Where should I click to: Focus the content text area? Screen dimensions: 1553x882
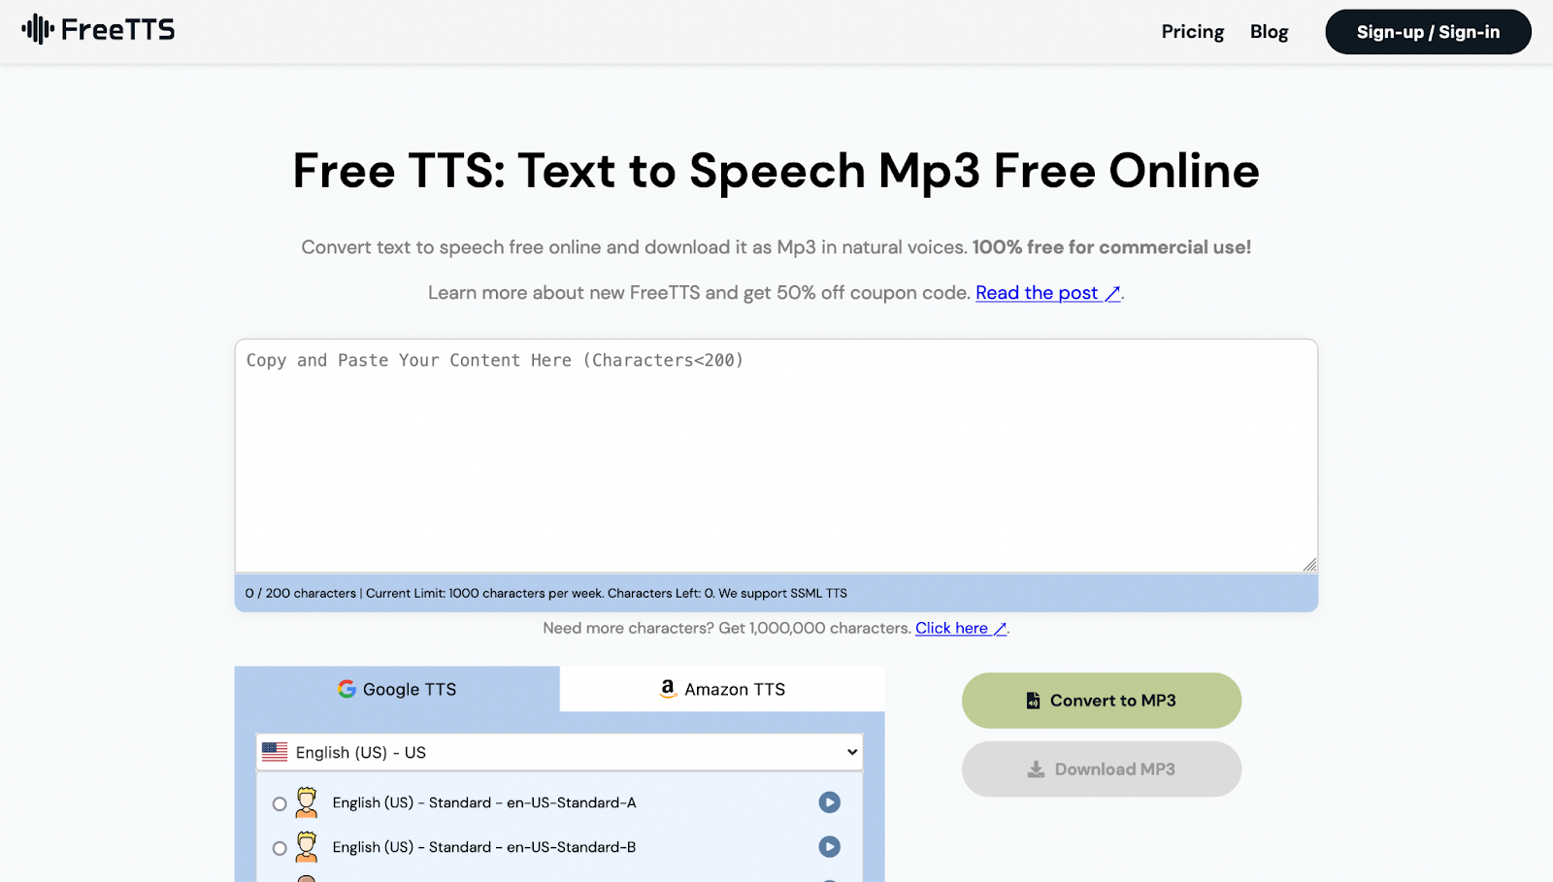(x=776, y=456)
